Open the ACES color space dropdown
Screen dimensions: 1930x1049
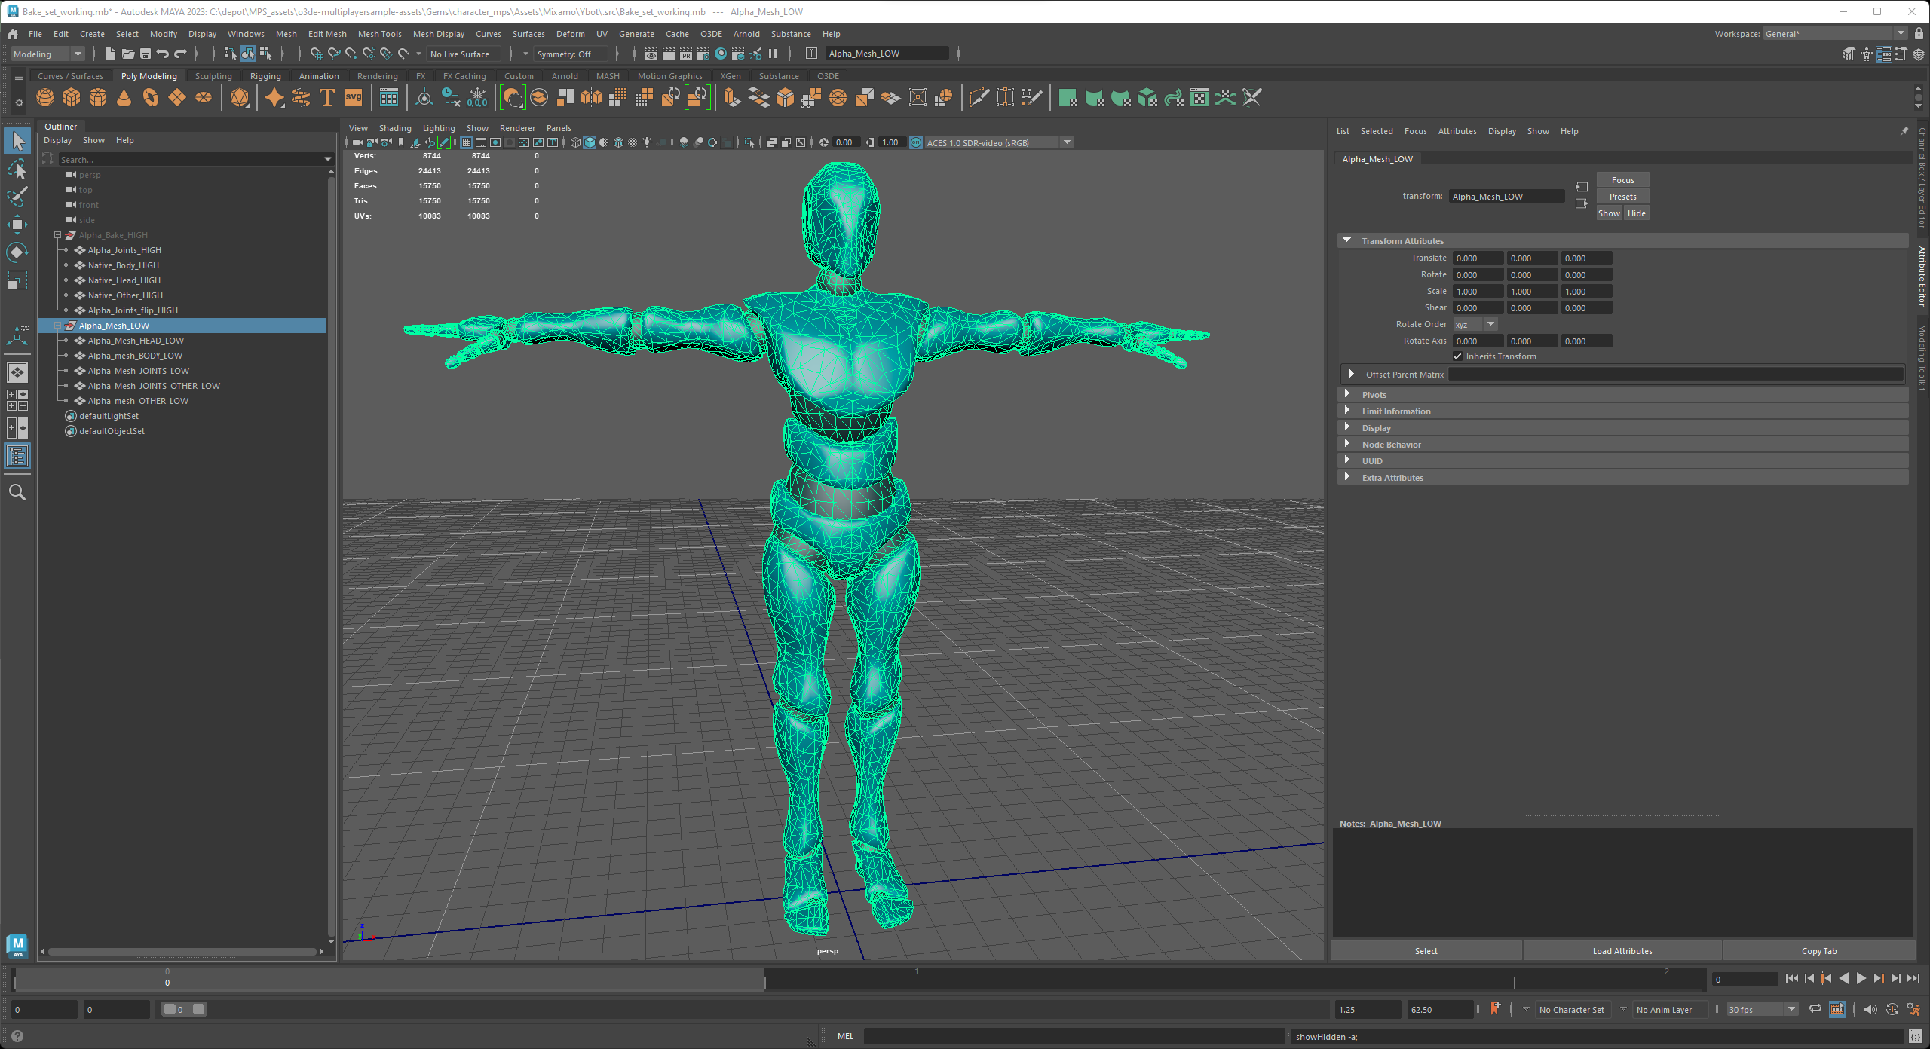998,142
